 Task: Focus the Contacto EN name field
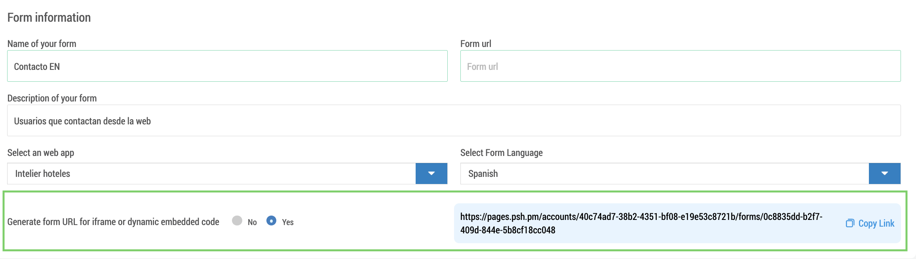(227, 66)
